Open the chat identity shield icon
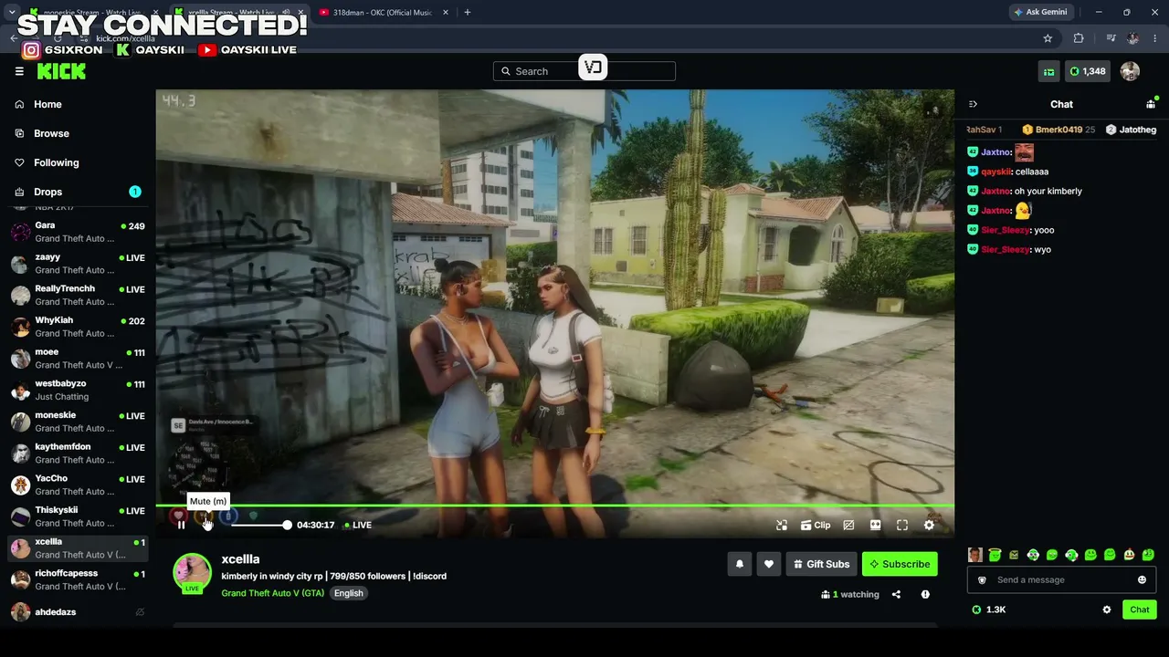Screen dimensions: 1169x657 tap(982, 579)
